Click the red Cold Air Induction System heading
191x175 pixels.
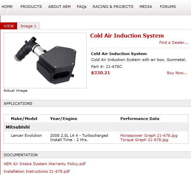point(127,36)
